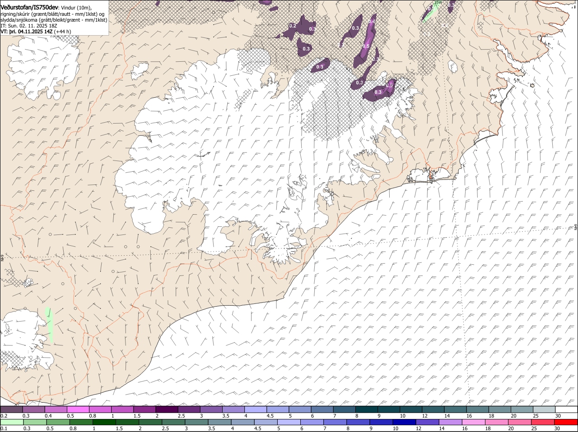The image size is (578, 432).
Task: Select the 10 swatch in the snow scale
Action: coord(411,409)
